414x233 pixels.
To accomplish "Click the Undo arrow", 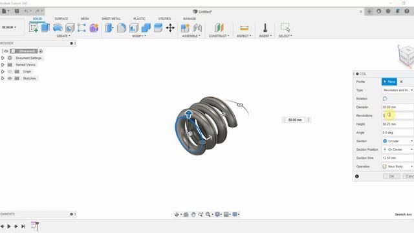I will 26,11.
